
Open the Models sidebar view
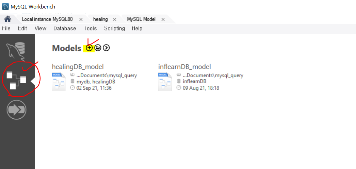[x=16, y=80]
